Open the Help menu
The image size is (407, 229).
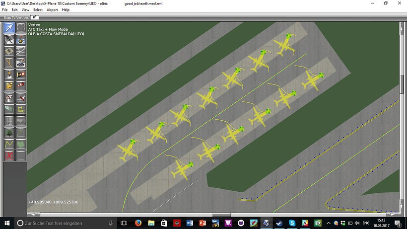coord(66,10)
